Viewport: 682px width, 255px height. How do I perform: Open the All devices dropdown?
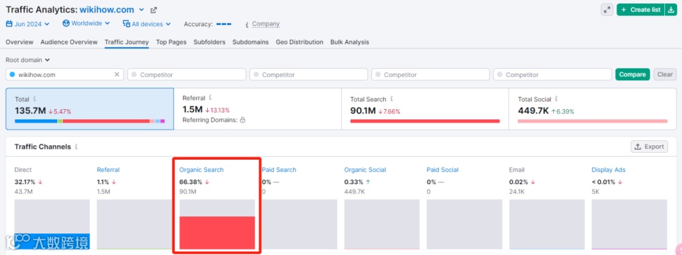coord(147,24)
